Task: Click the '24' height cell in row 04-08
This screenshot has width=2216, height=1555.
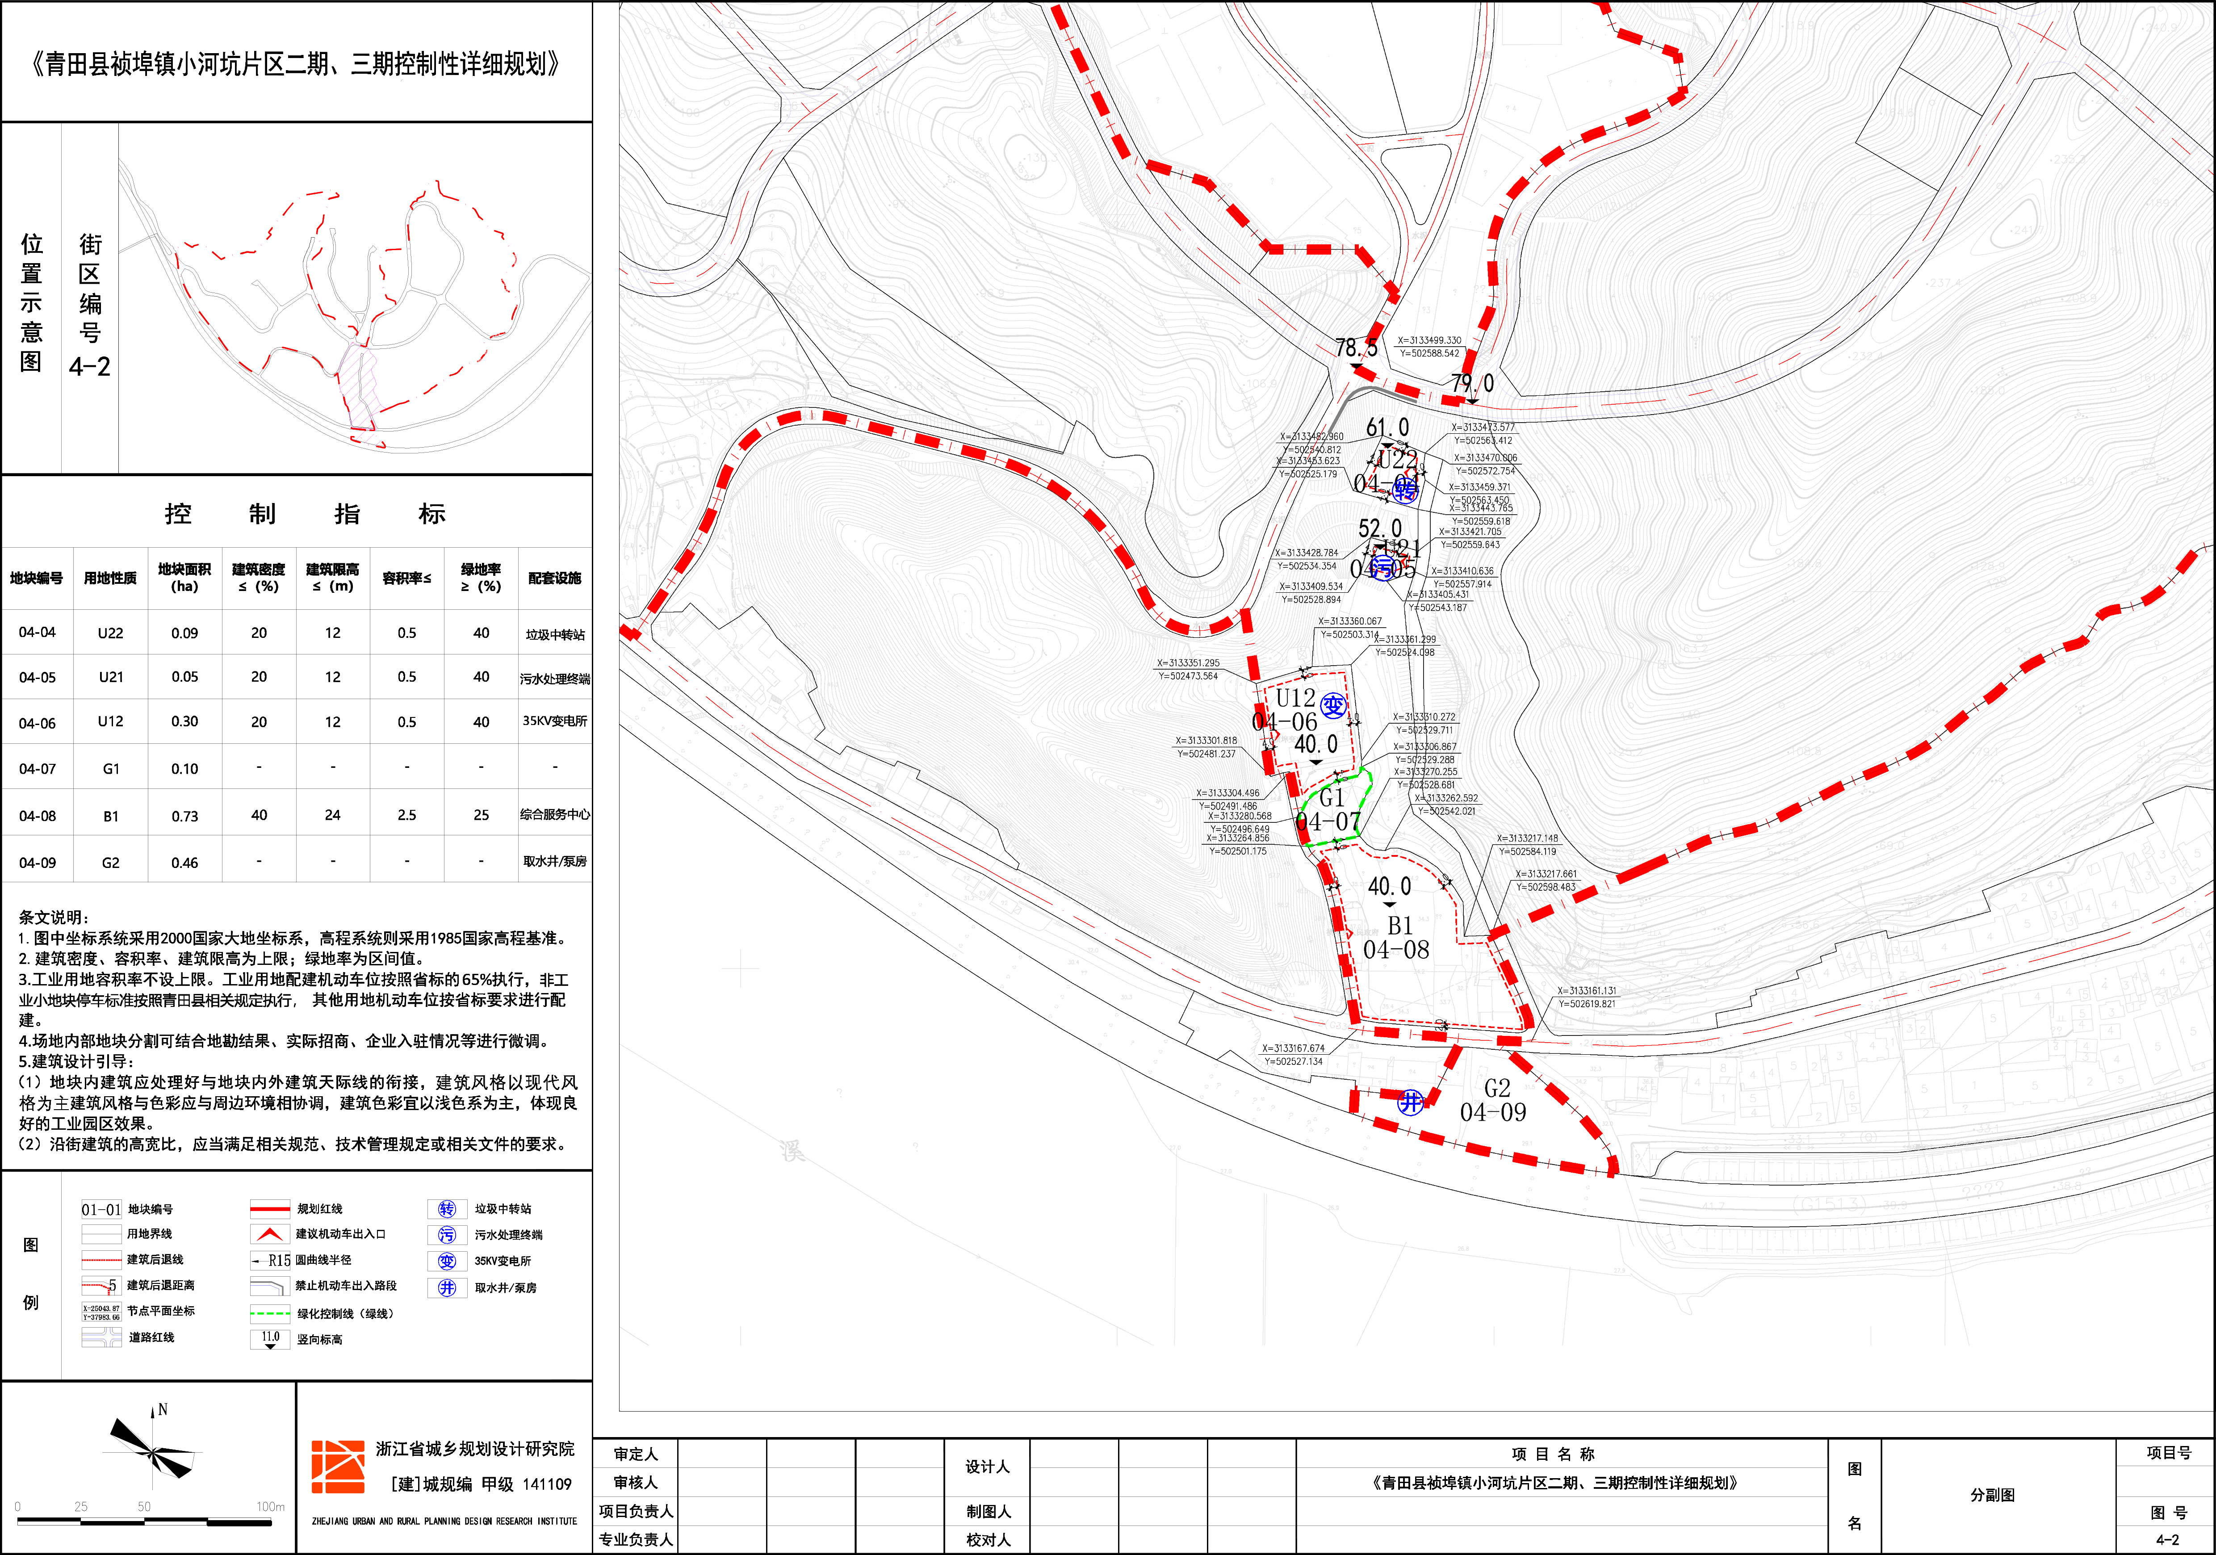Action: pos(333,816)
